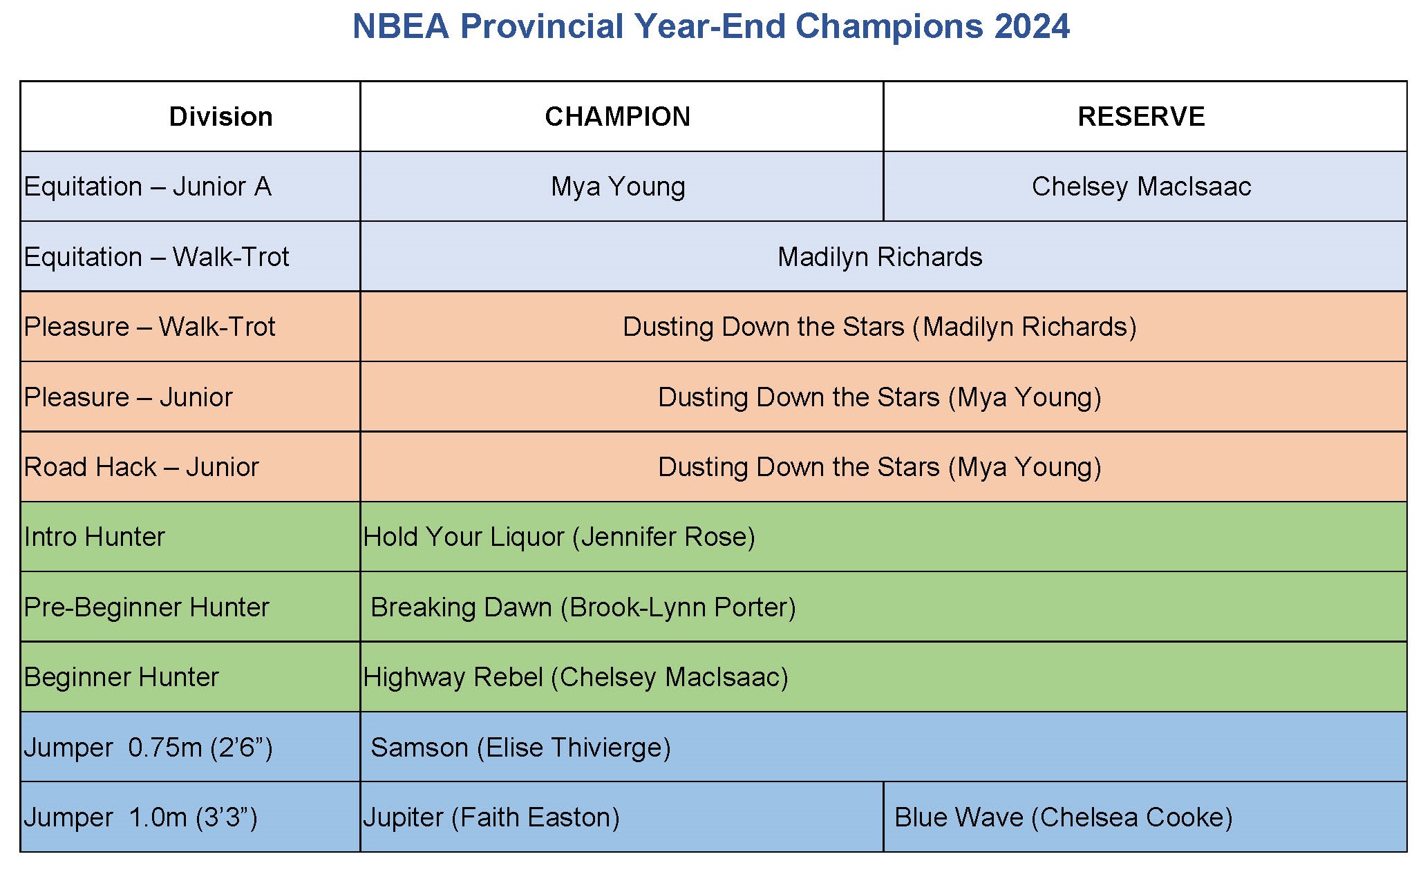
Task: Click the NBEA Provincial Year-End Champions title
Action: (710, 28)
